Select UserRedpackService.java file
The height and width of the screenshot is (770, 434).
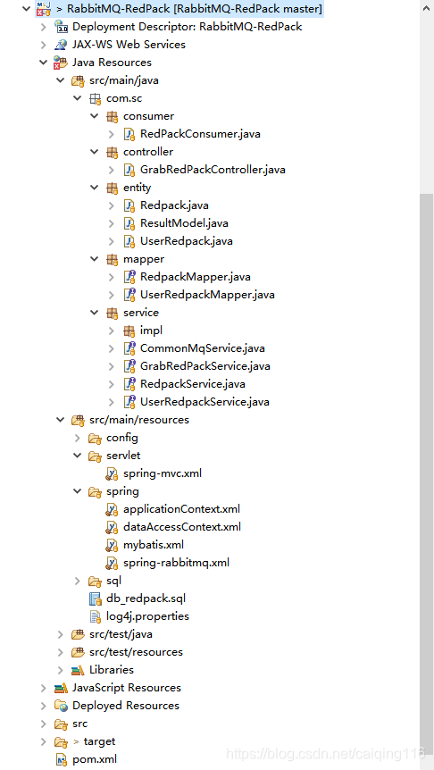coord(204,402)
